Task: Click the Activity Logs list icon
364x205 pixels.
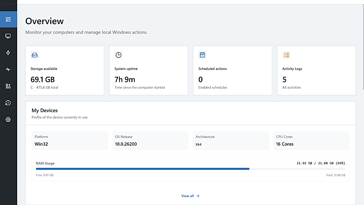Action: [286, 55]
